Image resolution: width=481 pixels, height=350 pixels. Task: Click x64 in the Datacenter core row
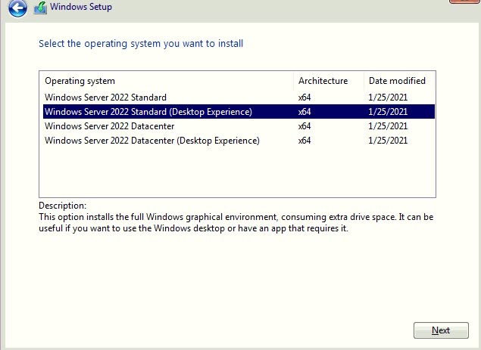coord(305,126)
